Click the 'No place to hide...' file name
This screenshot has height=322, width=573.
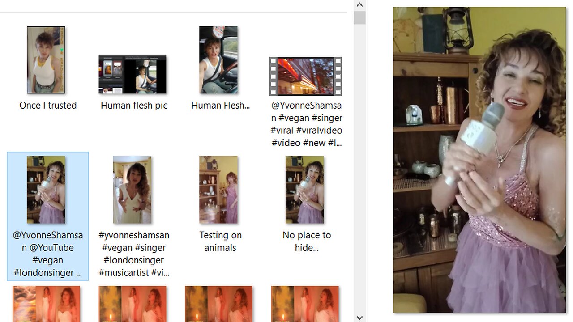(x=307, y=241)
